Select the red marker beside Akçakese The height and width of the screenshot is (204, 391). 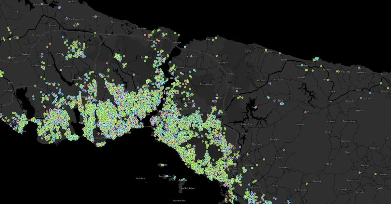(339, 72)
